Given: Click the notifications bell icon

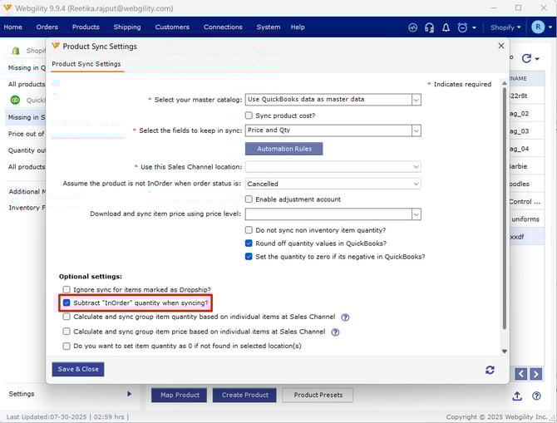Looking at the screenshot, I should coord(445,27).
